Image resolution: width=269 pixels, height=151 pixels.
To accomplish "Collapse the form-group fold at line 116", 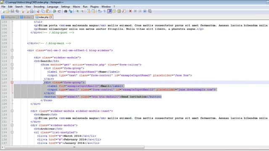I will click(x=12, y=68).
